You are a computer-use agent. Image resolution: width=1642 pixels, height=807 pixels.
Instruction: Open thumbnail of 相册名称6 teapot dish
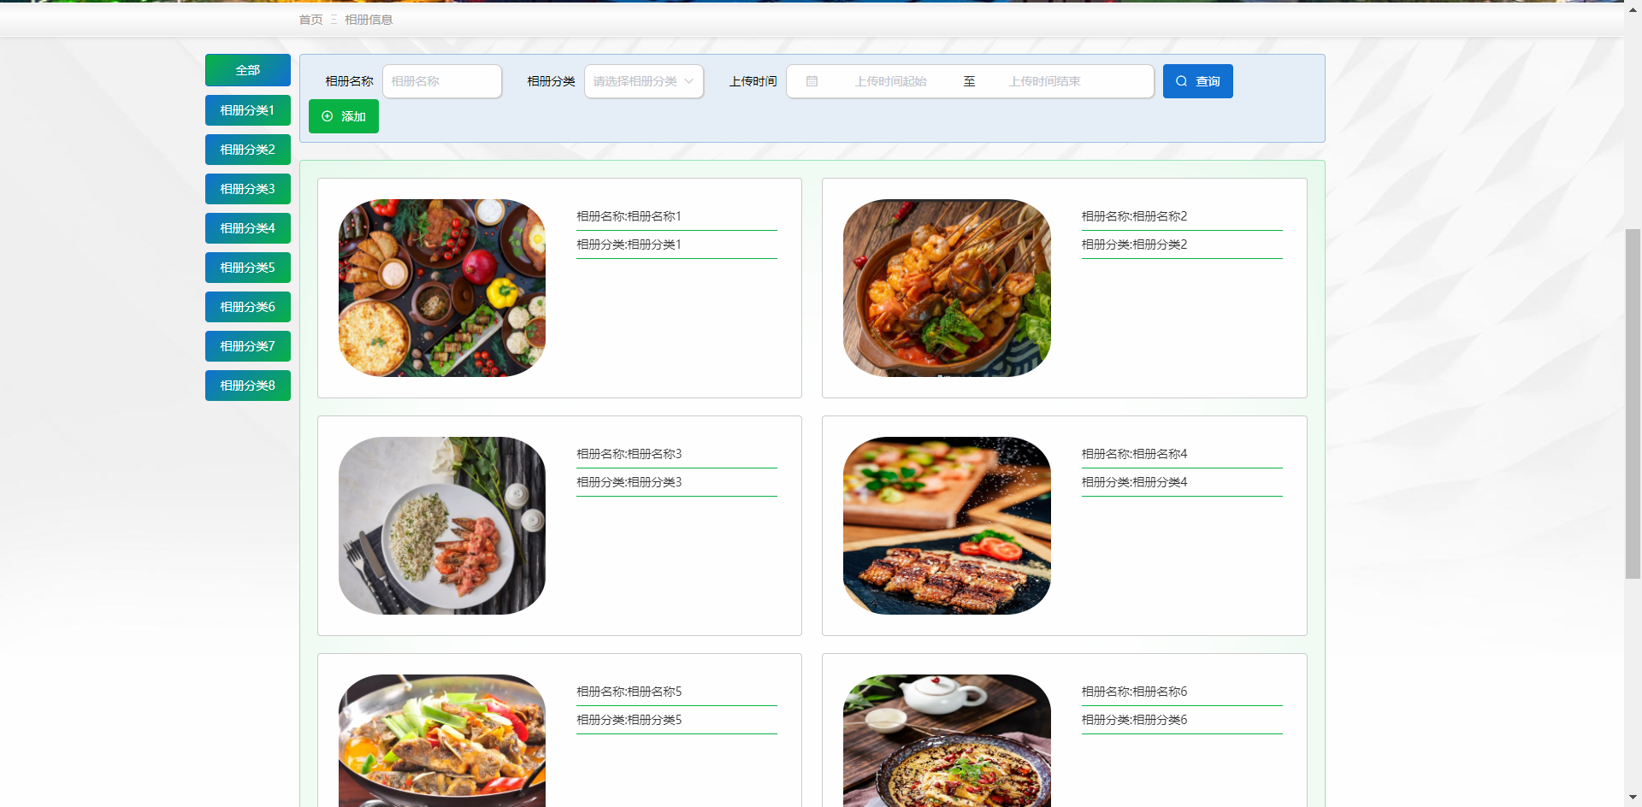click(947, 740)
